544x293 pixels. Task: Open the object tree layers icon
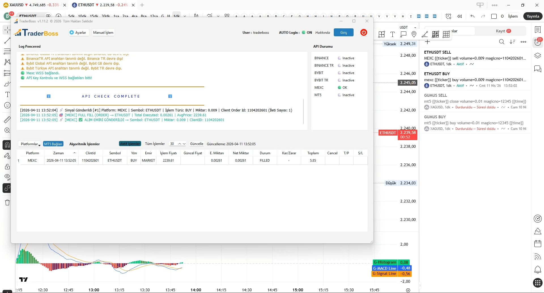[x=537, y=56]
